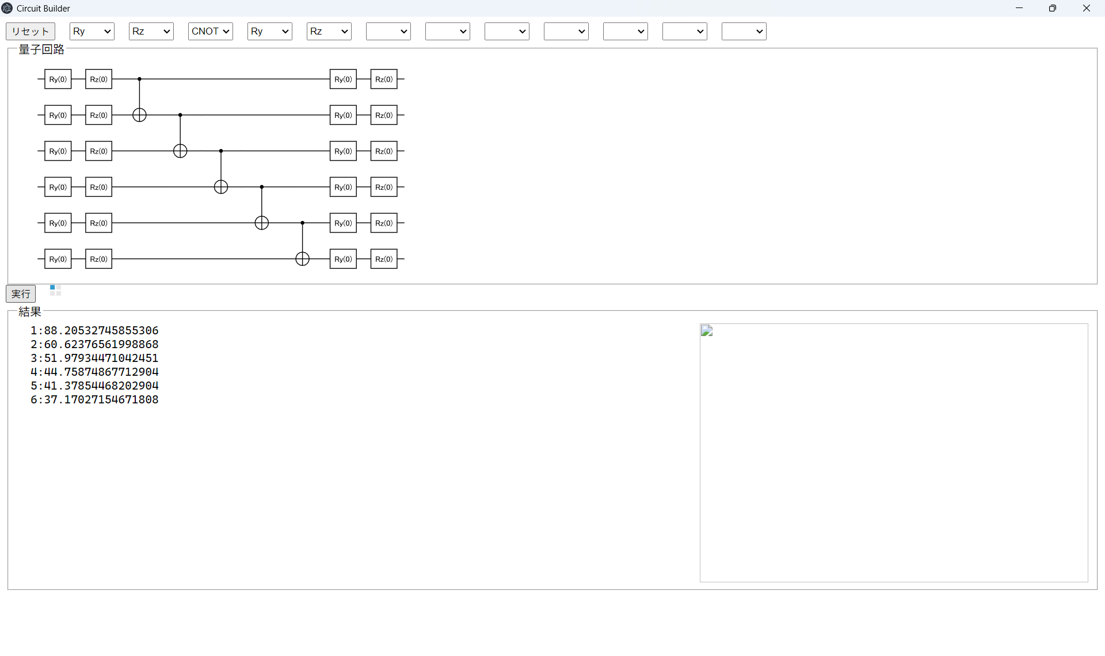Click CNOT target on fifth qubit
This screenshot has height=656, width=1105.
coord(262,223)
